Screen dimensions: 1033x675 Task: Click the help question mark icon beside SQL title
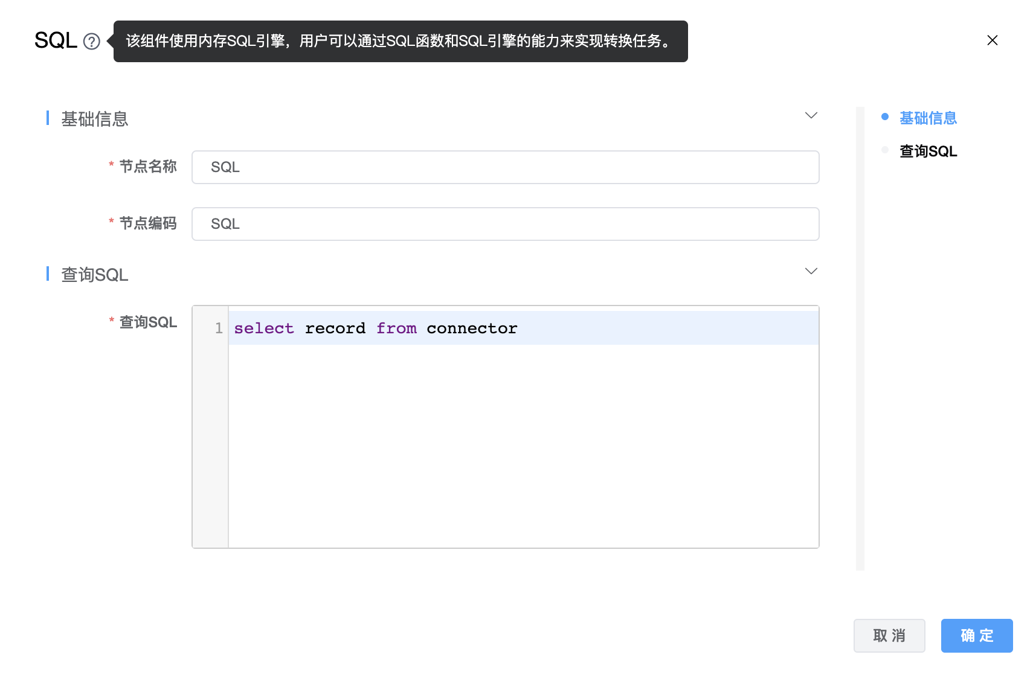tap(91, 42)
